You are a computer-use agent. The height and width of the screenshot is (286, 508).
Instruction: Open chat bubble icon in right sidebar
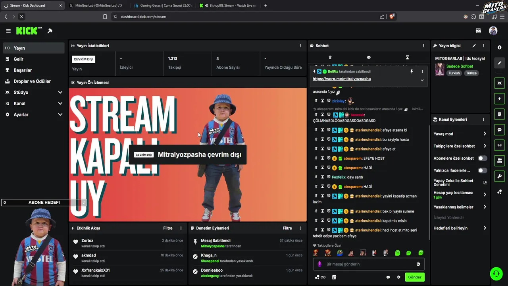pos(499,130)
